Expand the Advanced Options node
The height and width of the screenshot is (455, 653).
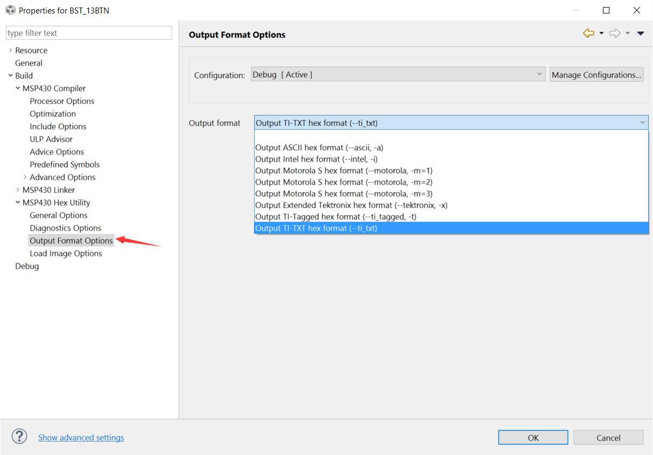point(25,177)
